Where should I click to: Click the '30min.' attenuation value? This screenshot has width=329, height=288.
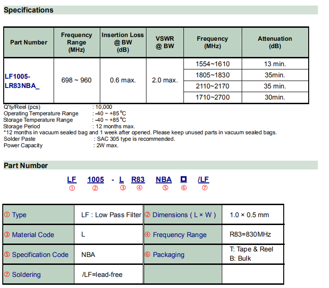point(275,97)
